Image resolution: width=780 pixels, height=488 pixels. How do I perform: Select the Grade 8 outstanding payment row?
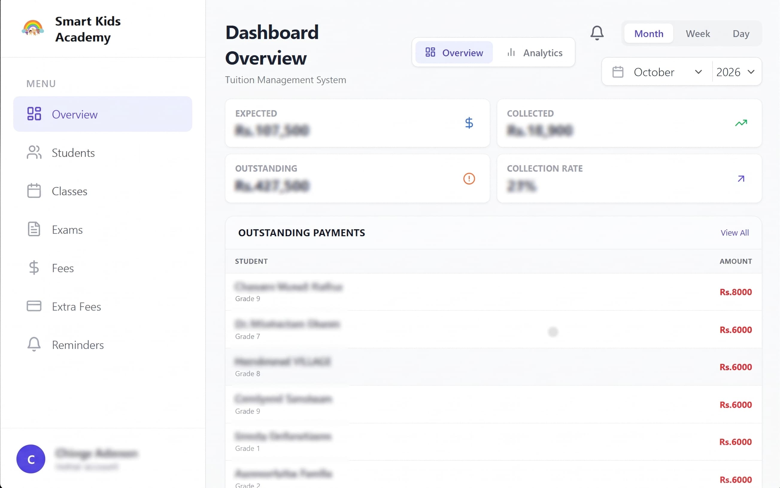tap(493, 367)
